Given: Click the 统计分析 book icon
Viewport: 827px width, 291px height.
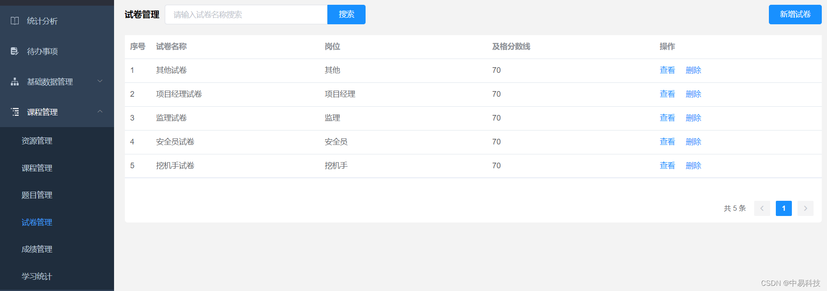Looking at the screenshot, I should click(x=15, y=21).
